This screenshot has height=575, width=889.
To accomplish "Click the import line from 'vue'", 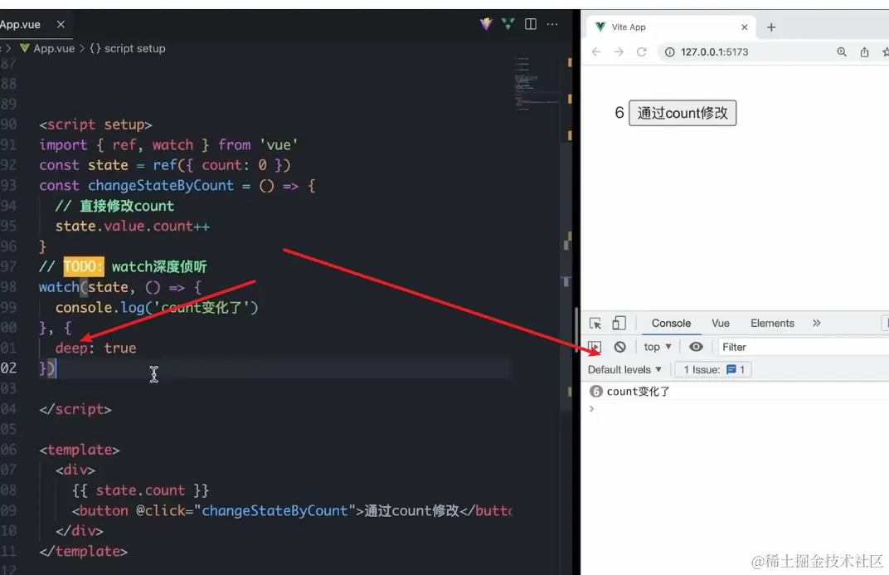I will pos(168,144).
